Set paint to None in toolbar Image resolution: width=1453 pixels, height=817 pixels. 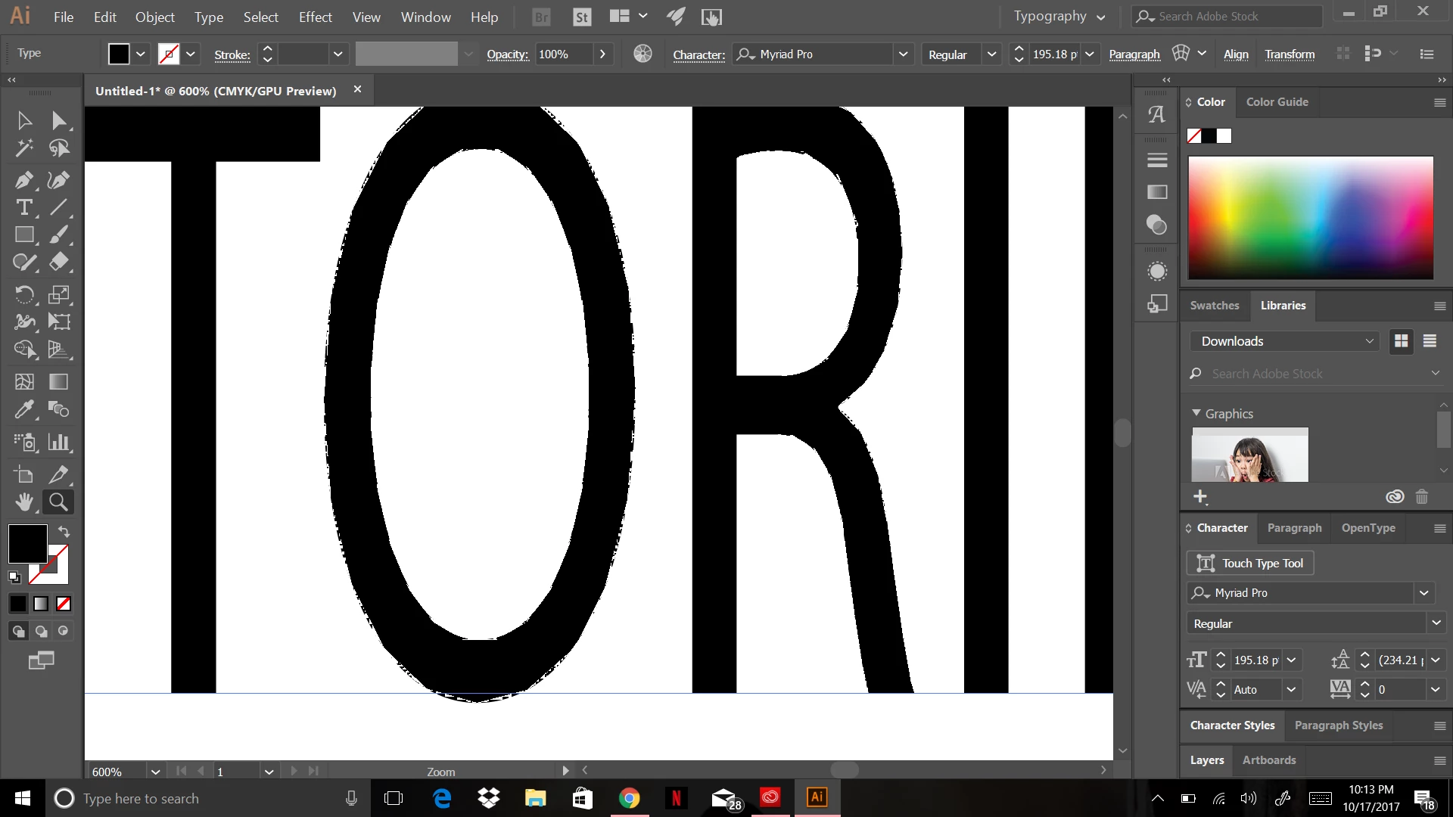[x=64, y=604]
